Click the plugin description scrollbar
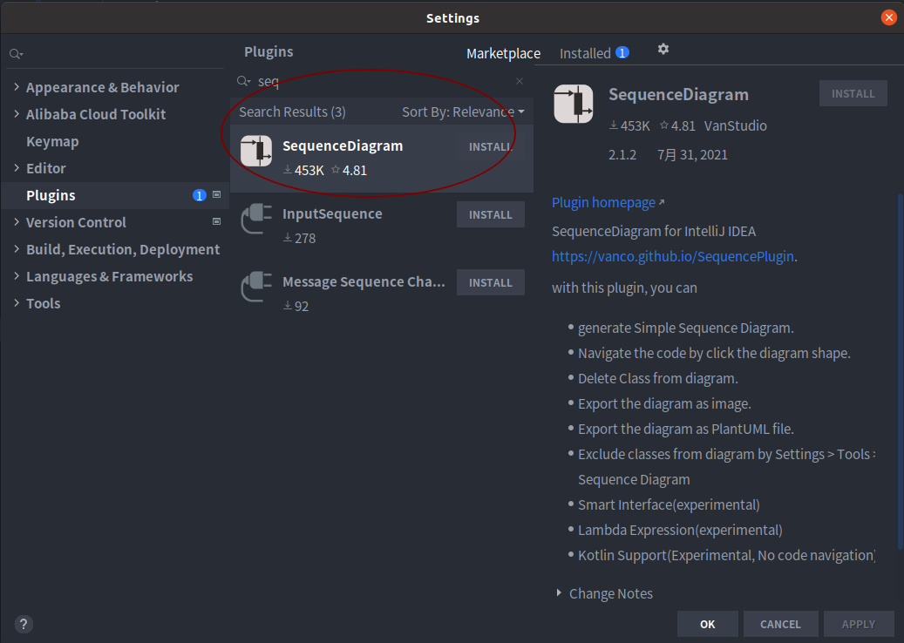This screenshot has width=904, height=643. (x=900, y=372)
